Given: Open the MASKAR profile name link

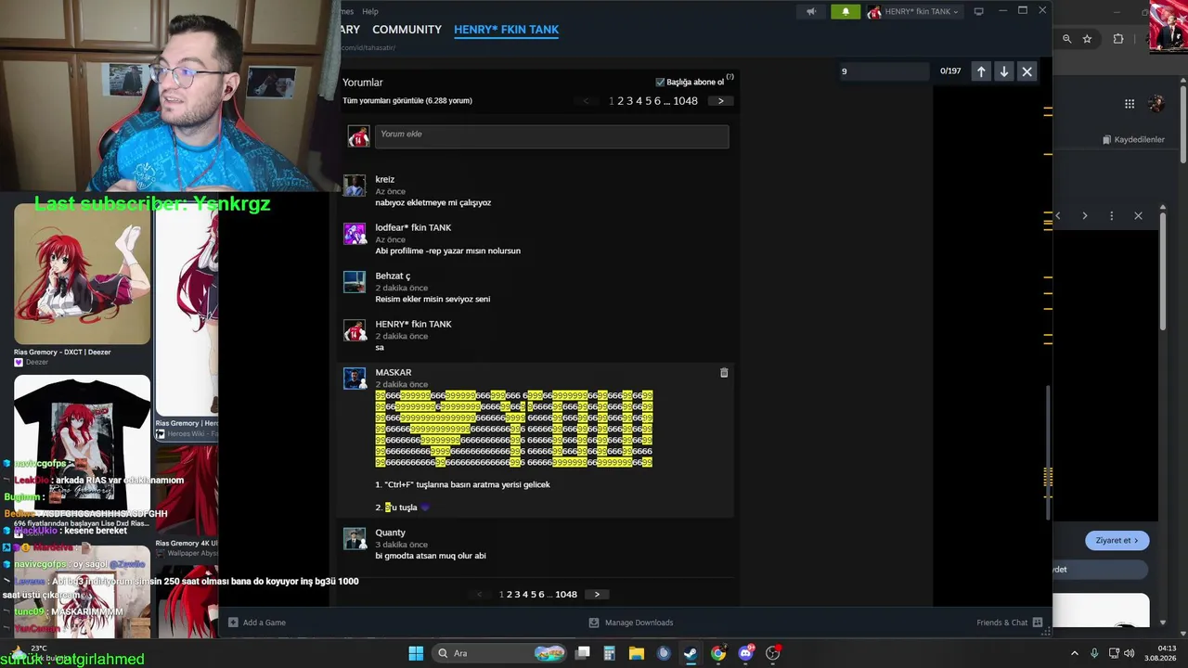Looking at the screenshot, I should pos(394,373).
